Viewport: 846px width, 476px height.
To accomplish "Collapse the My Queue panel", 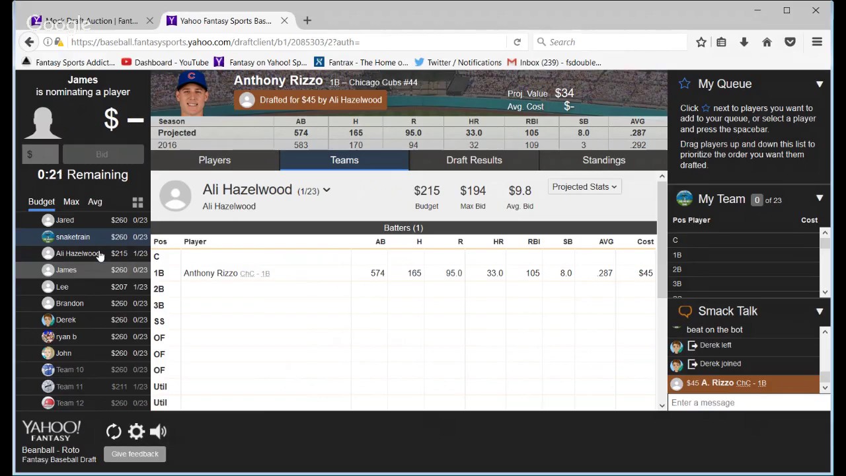I will tap(820, 84).
